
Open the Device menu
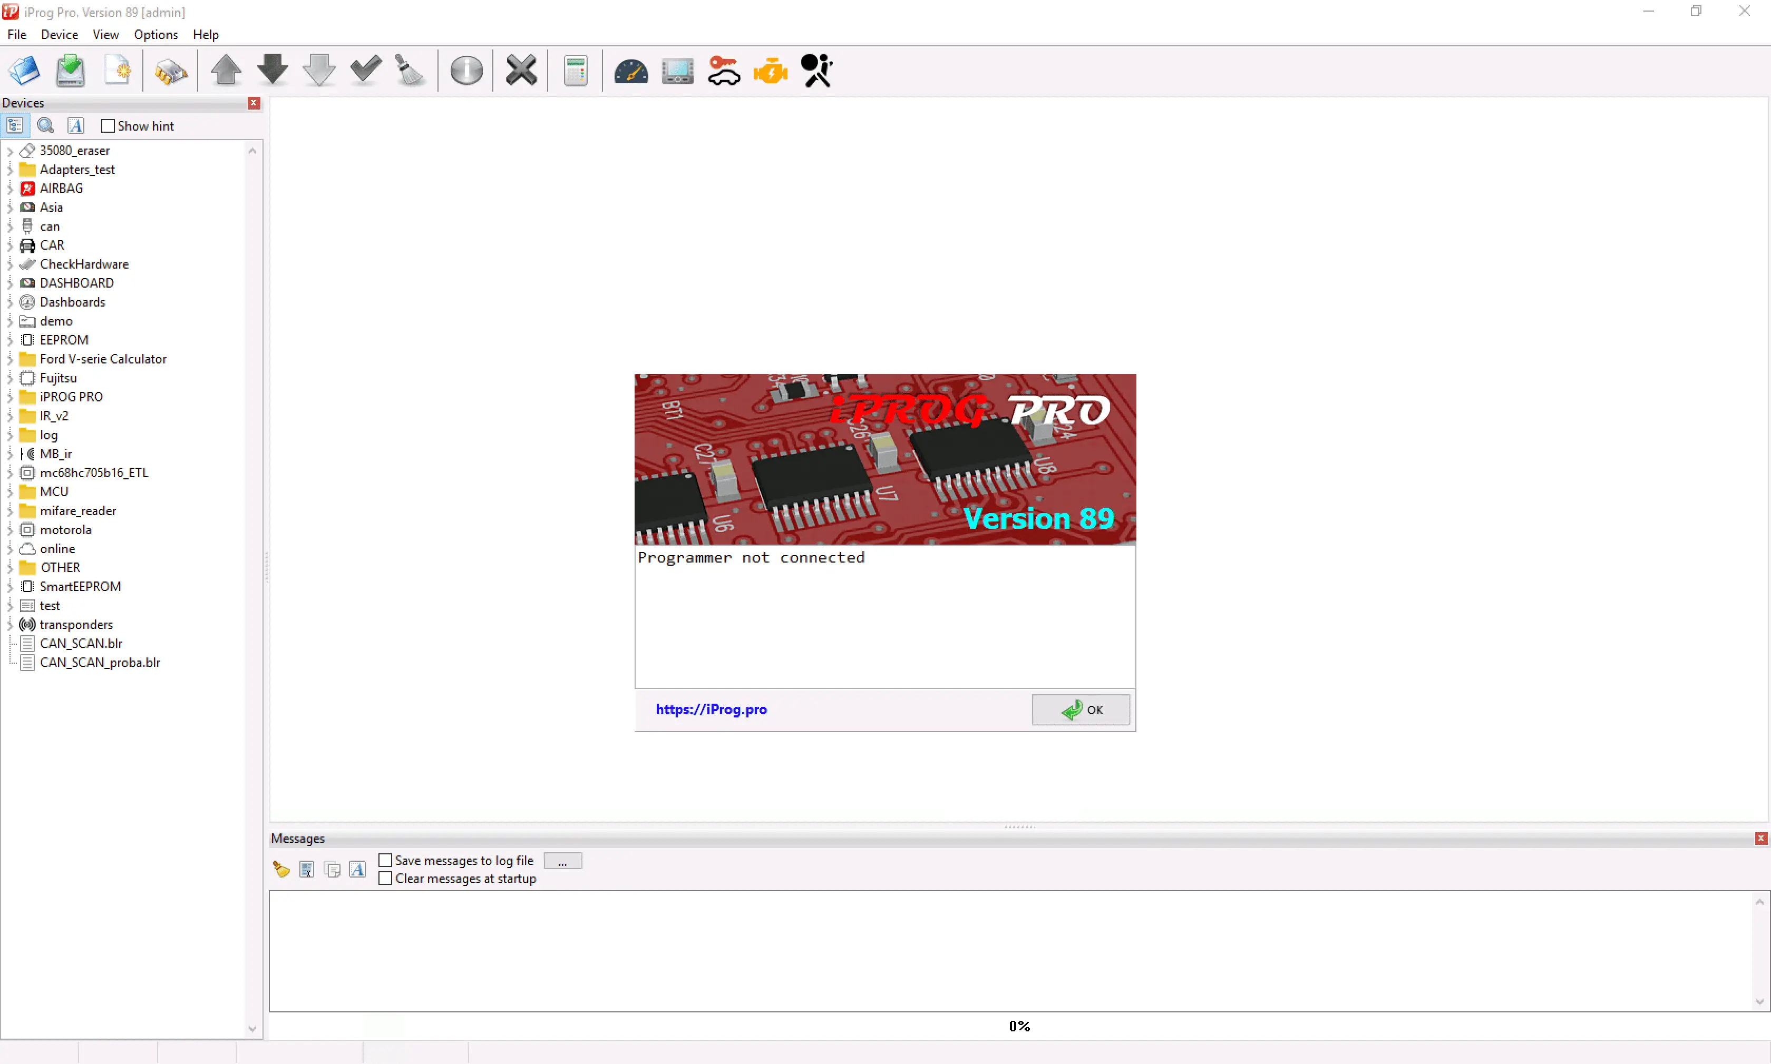(60, 34)
